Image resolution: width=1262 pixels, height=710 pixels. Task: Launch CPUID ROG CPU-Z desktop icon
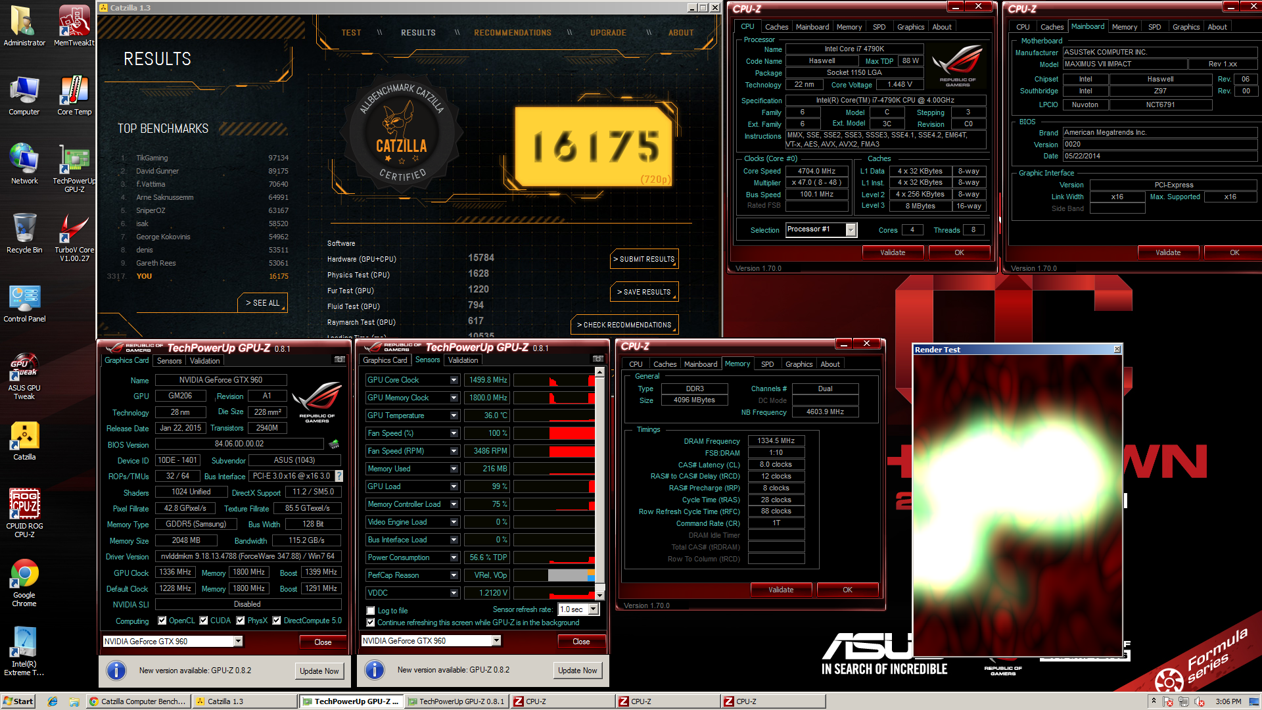pyautogui.click(x=24, y=513)
